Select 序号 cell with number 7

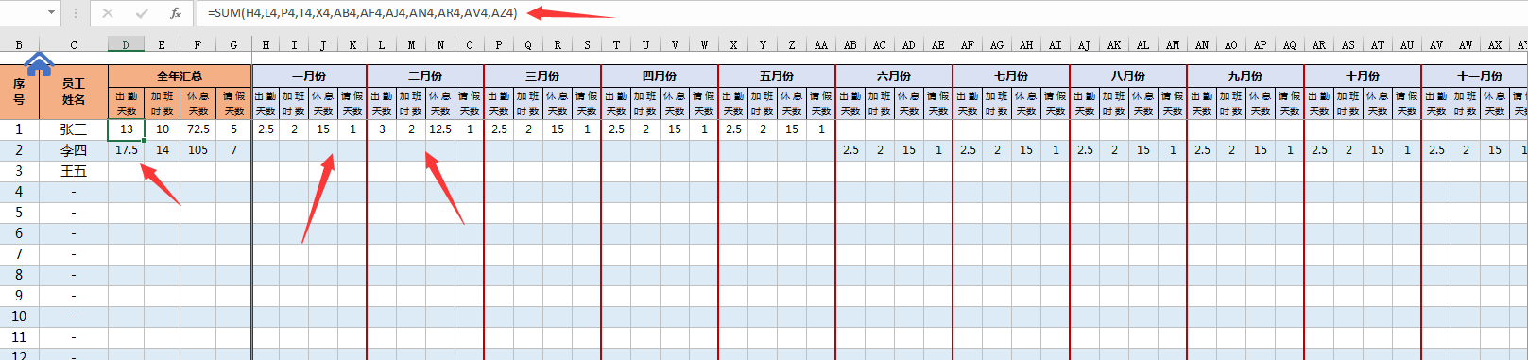(x=19, y=254)
